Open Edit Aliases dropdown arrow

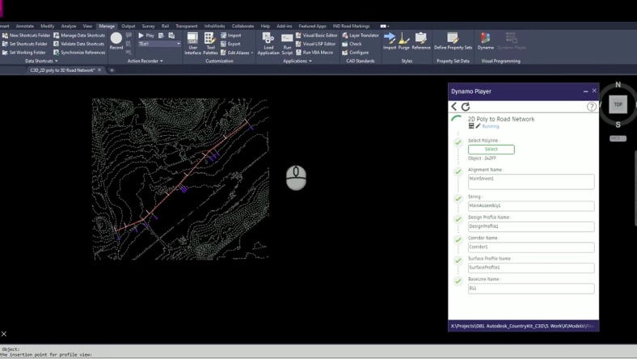click(252, 53)
